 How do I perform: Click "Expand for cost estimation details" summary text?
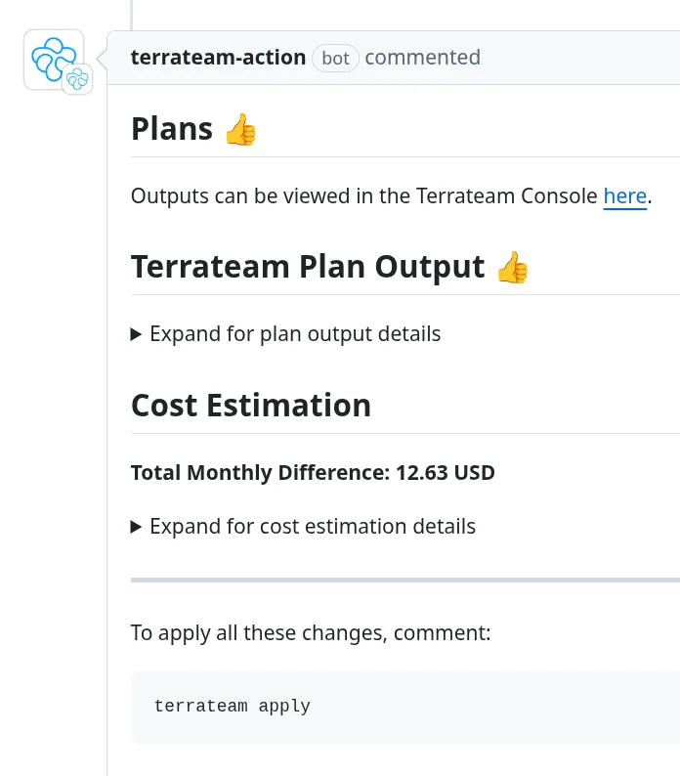point(313,527)
